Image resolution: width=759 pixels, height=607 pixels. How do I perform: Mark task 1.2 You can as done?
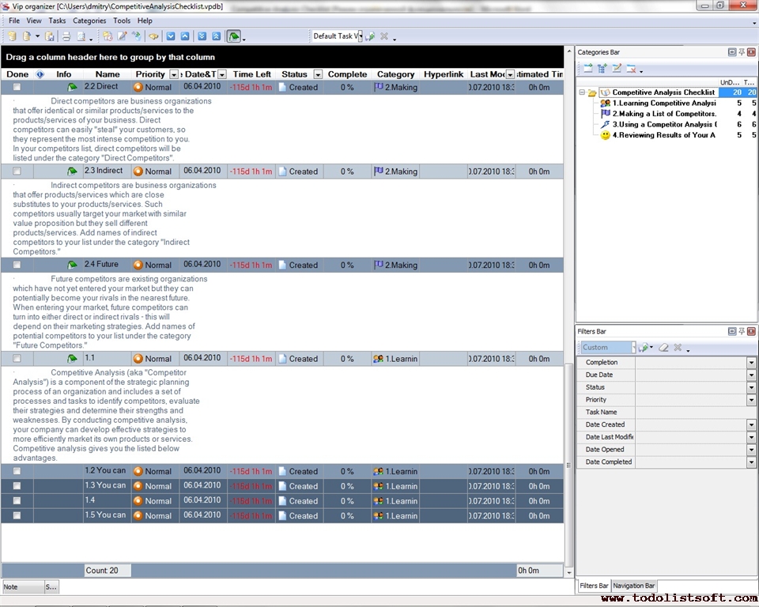point(17,472)
